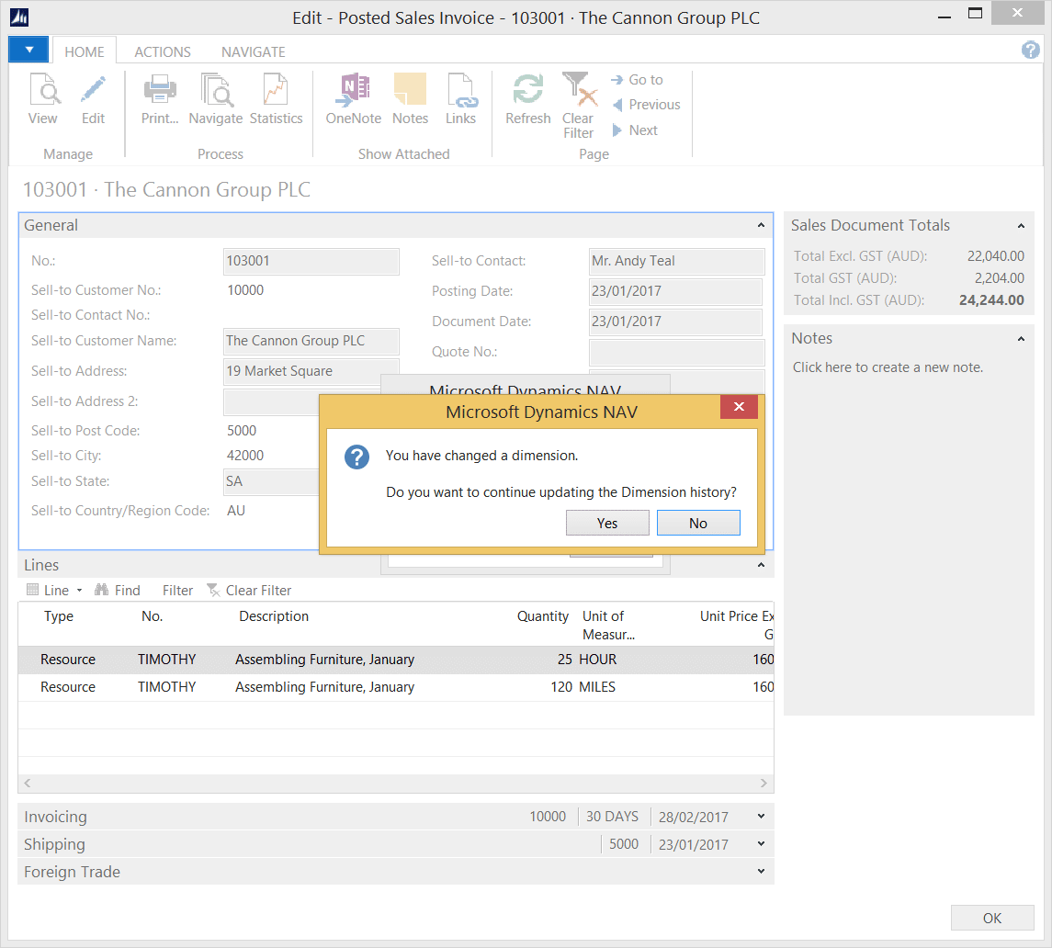This screenshot has width=1052, height=948.
Task: Click Go to in Page group
Action: [638, 80]
